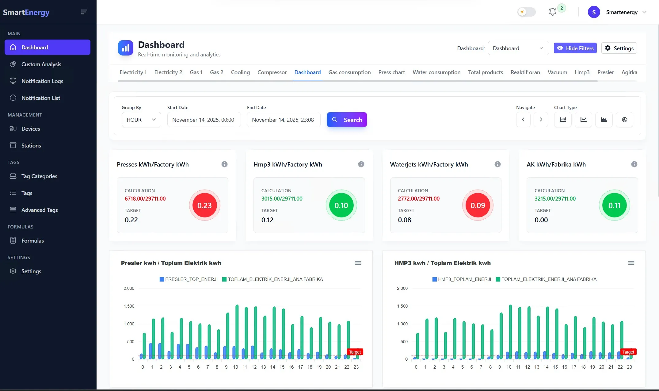Toggle the light/dark theme switch
The height and width of the screenshot is (391, 659).
pyautogui.click(x=526, y=12)
